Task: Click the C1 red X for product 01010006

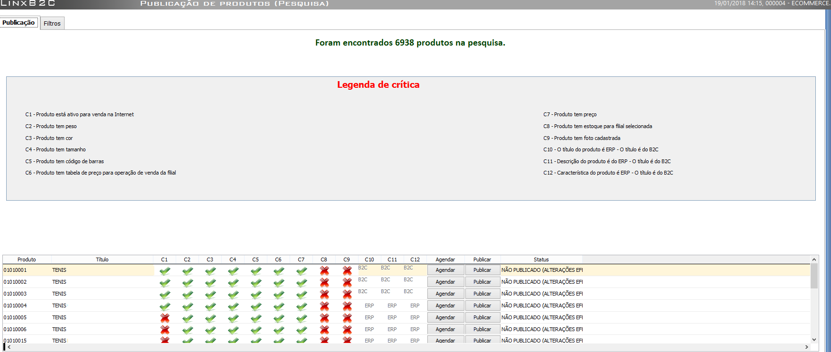Action: click(x=165, y=330)
